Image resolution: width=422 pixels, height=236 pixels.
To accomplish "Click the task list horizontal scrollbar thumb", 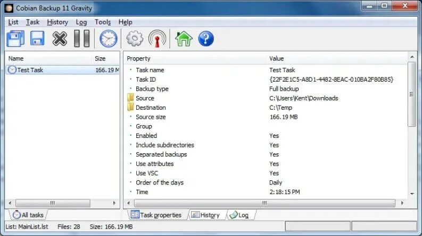I will 53,203.
